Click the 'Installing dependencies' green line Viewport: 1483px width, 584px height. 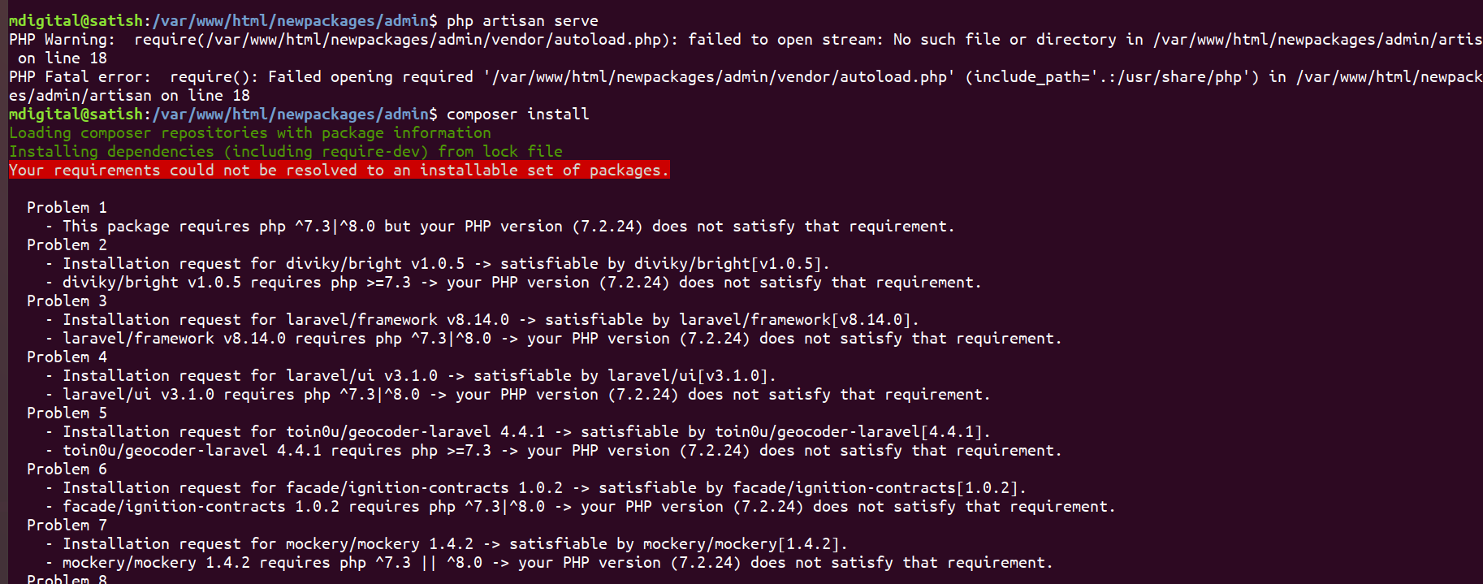point(286,151)
